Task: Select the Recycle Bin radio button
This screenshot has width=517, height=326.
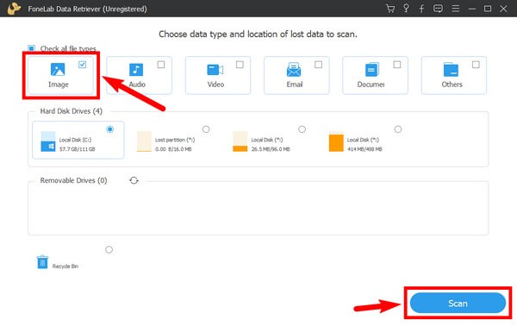Action: 109,250
